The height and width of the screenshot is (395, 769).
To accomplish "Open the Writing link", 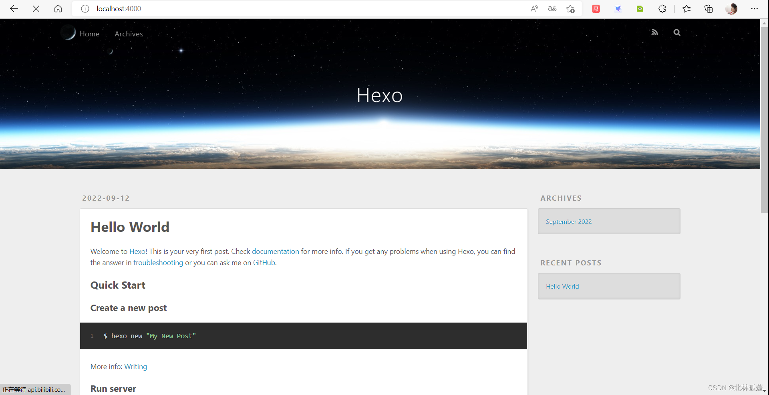I will [135, 367].
